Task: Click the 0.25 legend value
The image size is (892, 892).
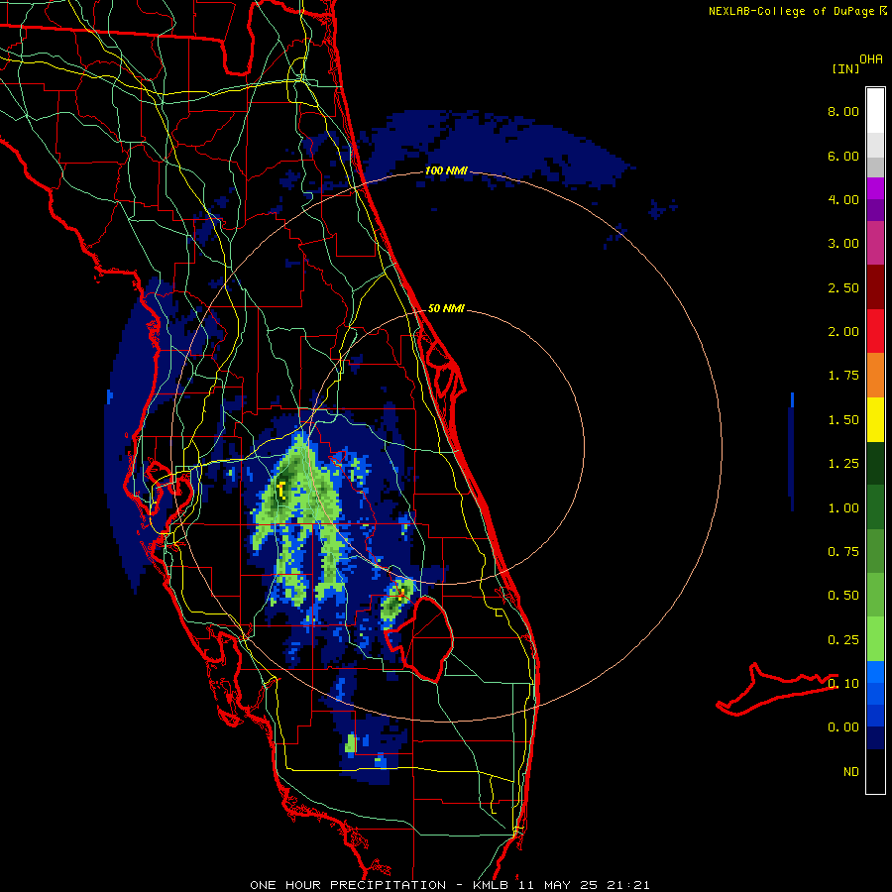Action: point(843,640)
